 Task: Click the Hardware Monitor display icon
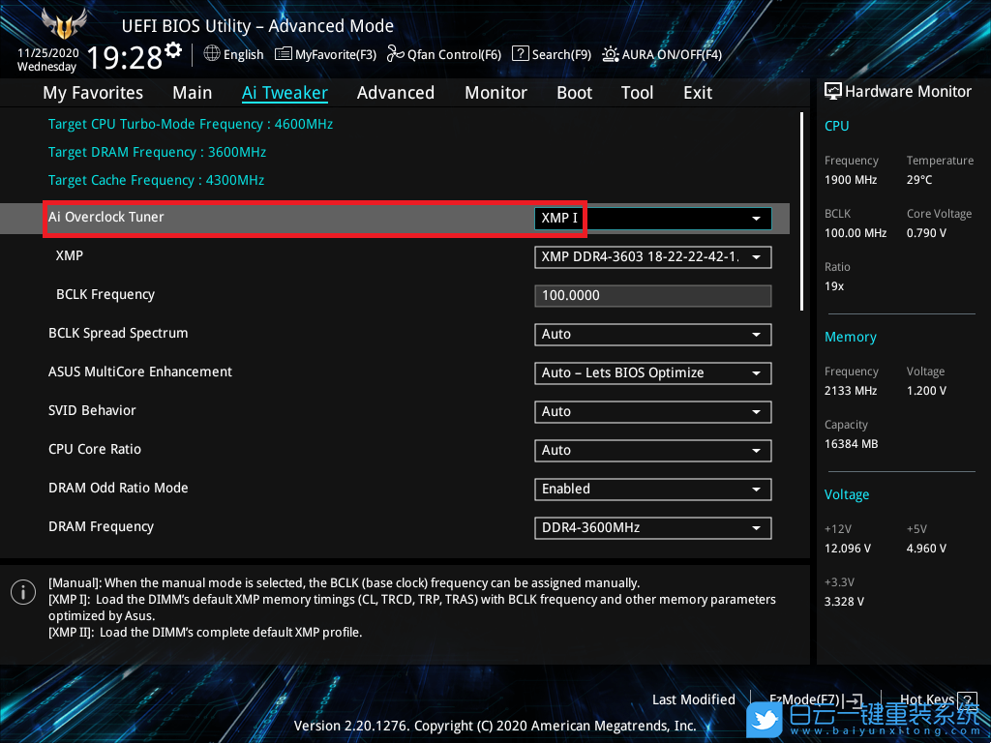(832, 91)
